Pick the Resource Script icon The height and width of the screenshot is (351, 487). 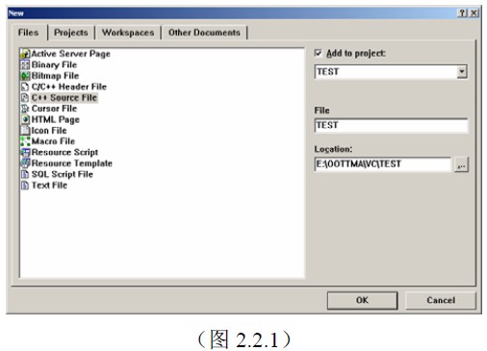25,152
